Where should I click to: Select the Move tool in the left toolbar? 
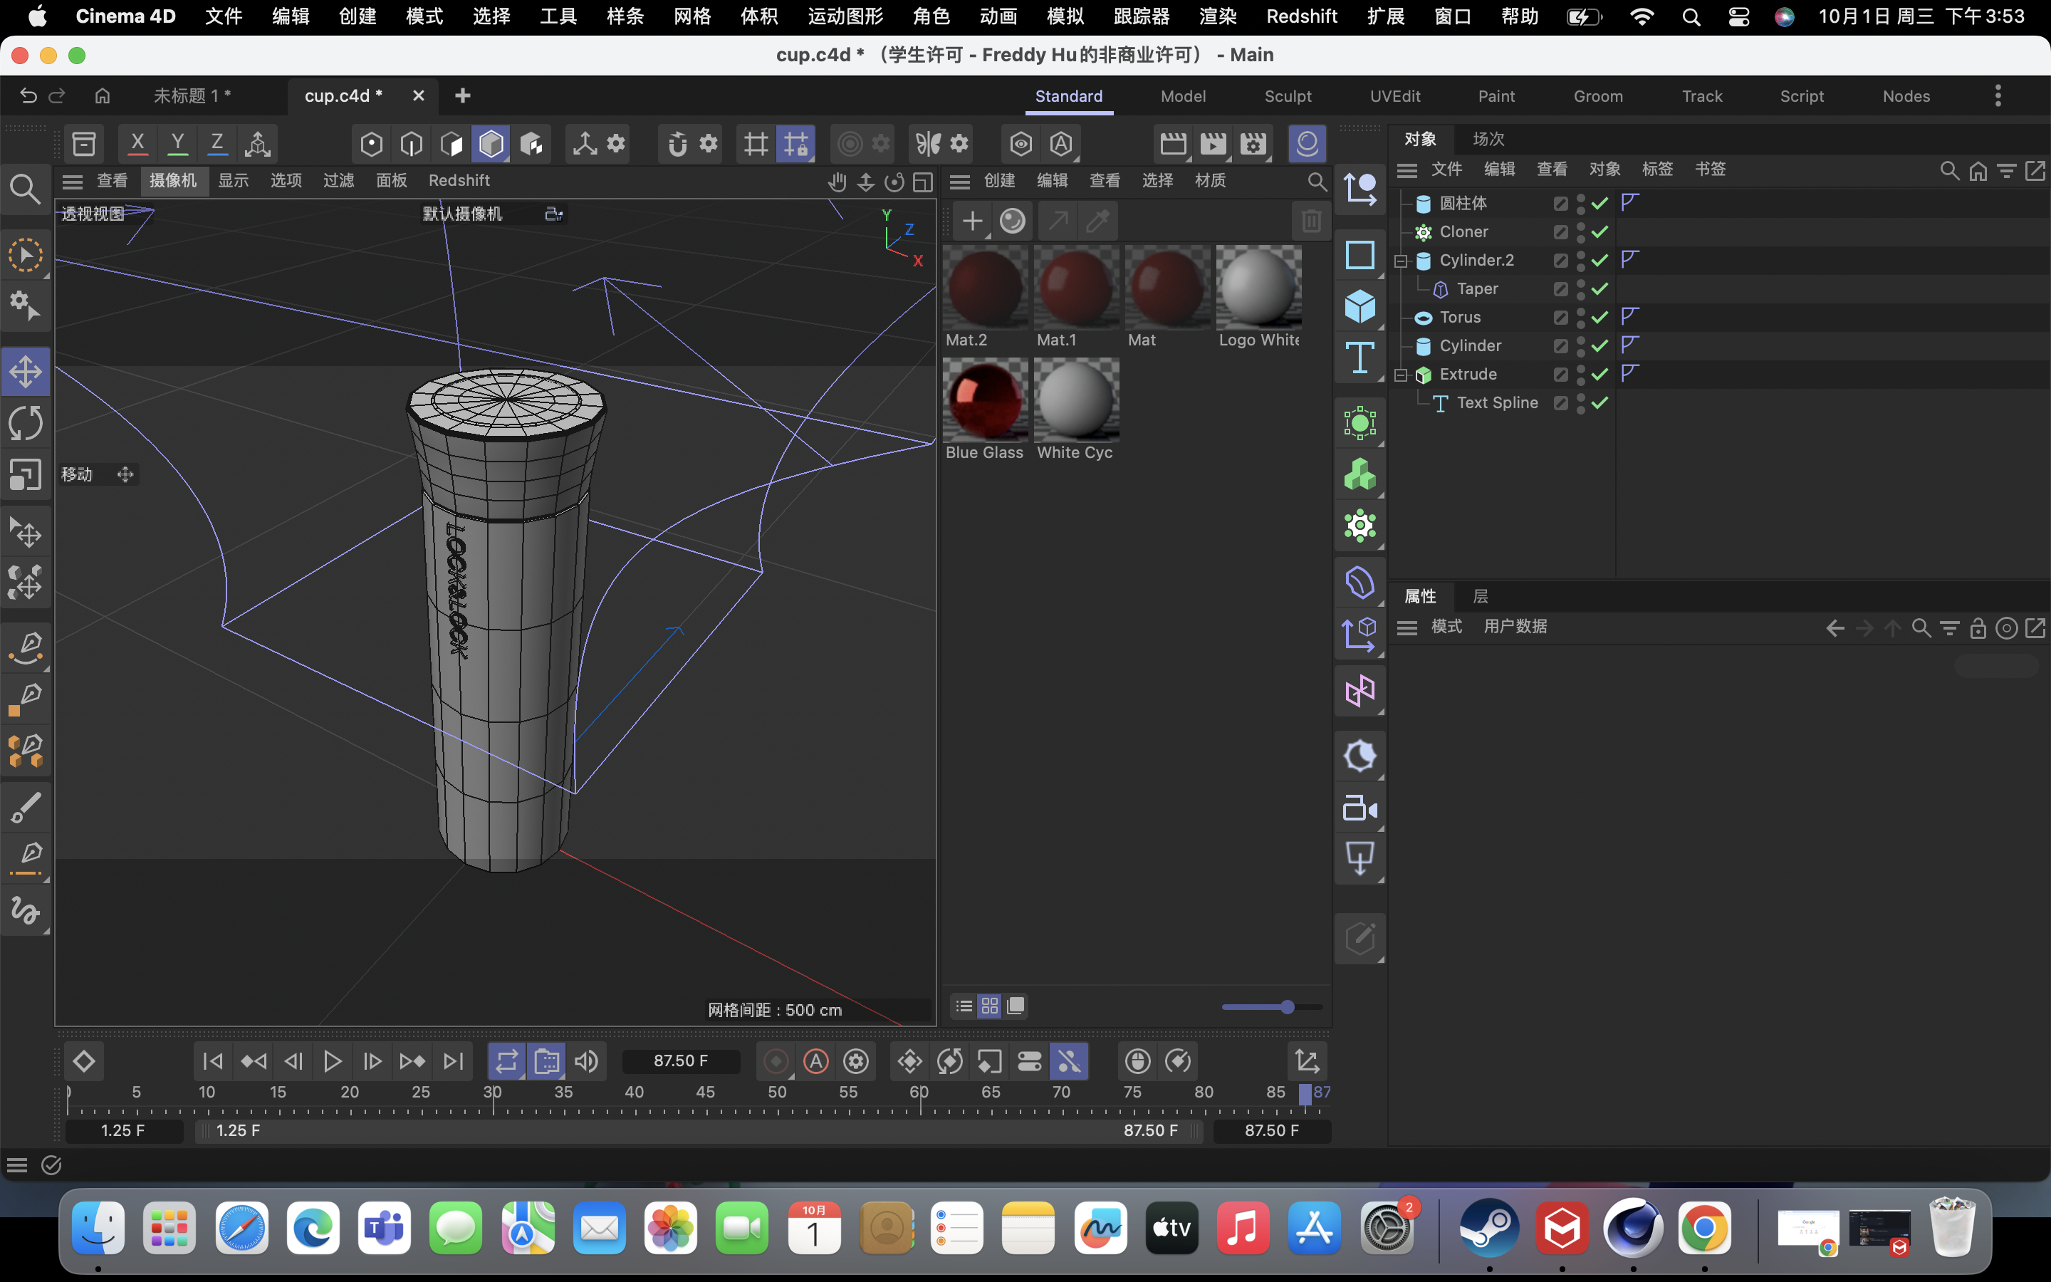click(26, 370)
